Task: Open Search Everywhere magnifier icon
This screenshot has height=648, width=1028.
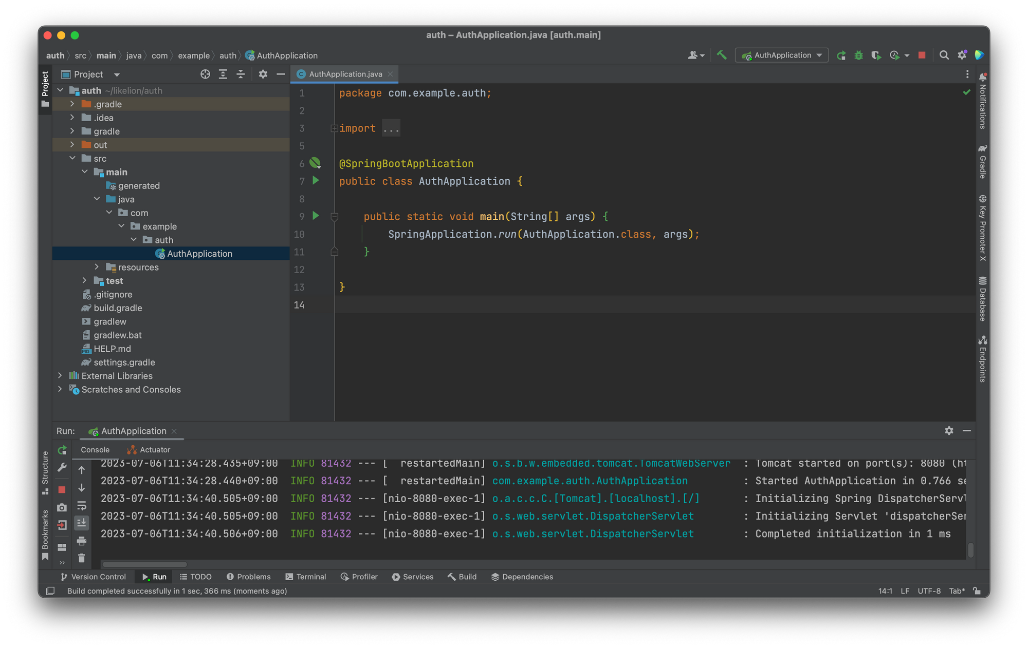Action: [944, 55]
